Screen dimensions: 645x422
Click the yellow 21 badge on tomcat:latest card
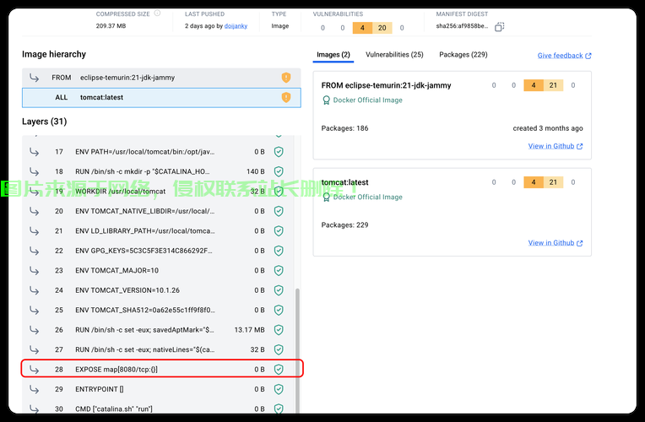(553, 182)
